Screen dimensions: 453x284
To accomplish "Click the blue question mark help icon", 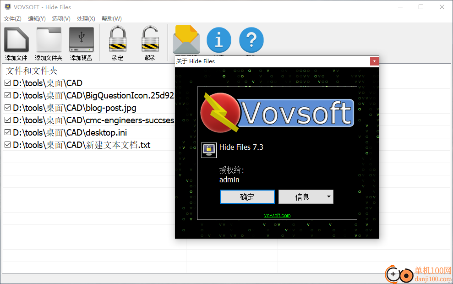I will click(x=251, y=40).
